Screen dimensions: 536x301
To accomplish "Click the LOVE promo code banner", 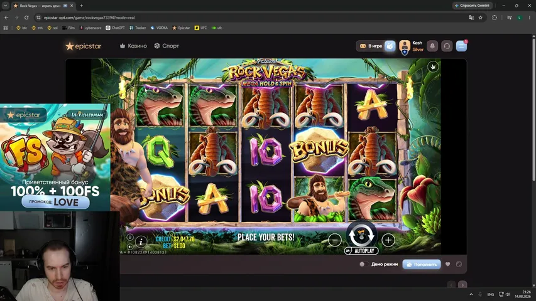I will coord(56,202).
